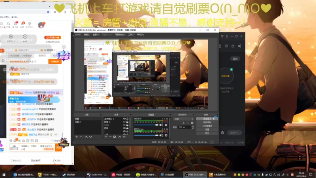This screenshot has height=178, width=316.
Task: Toggle lock on 图像 2 source
Action: (127, 122)
